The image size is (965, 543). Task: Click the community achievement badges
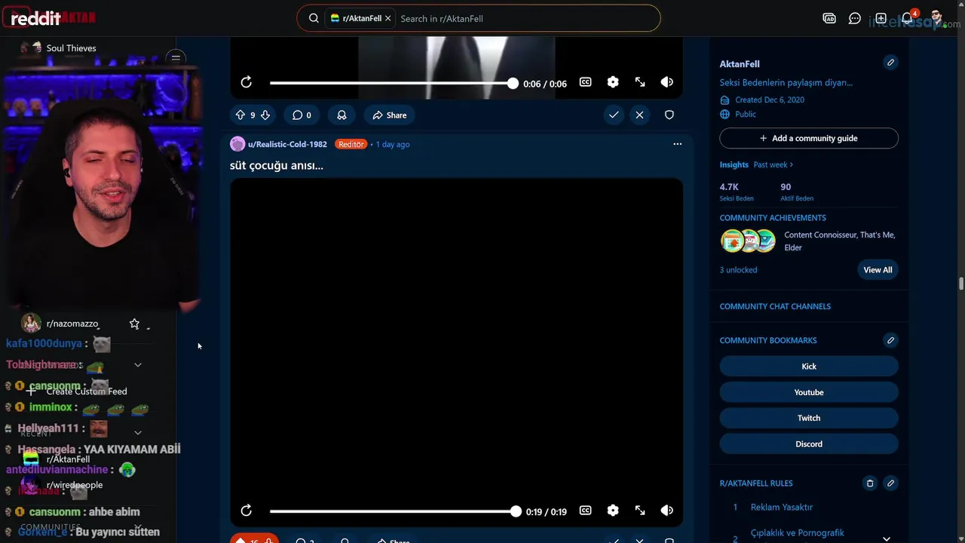(748, 241)
